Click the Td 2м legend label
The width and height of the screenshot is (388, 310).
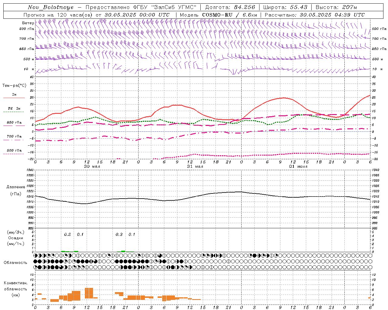tap(14, 108)
